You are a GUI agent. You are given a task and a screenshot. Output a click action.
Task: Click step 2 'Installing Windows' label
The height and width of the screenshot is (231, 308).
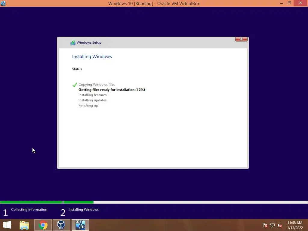[x=84, y=210]
